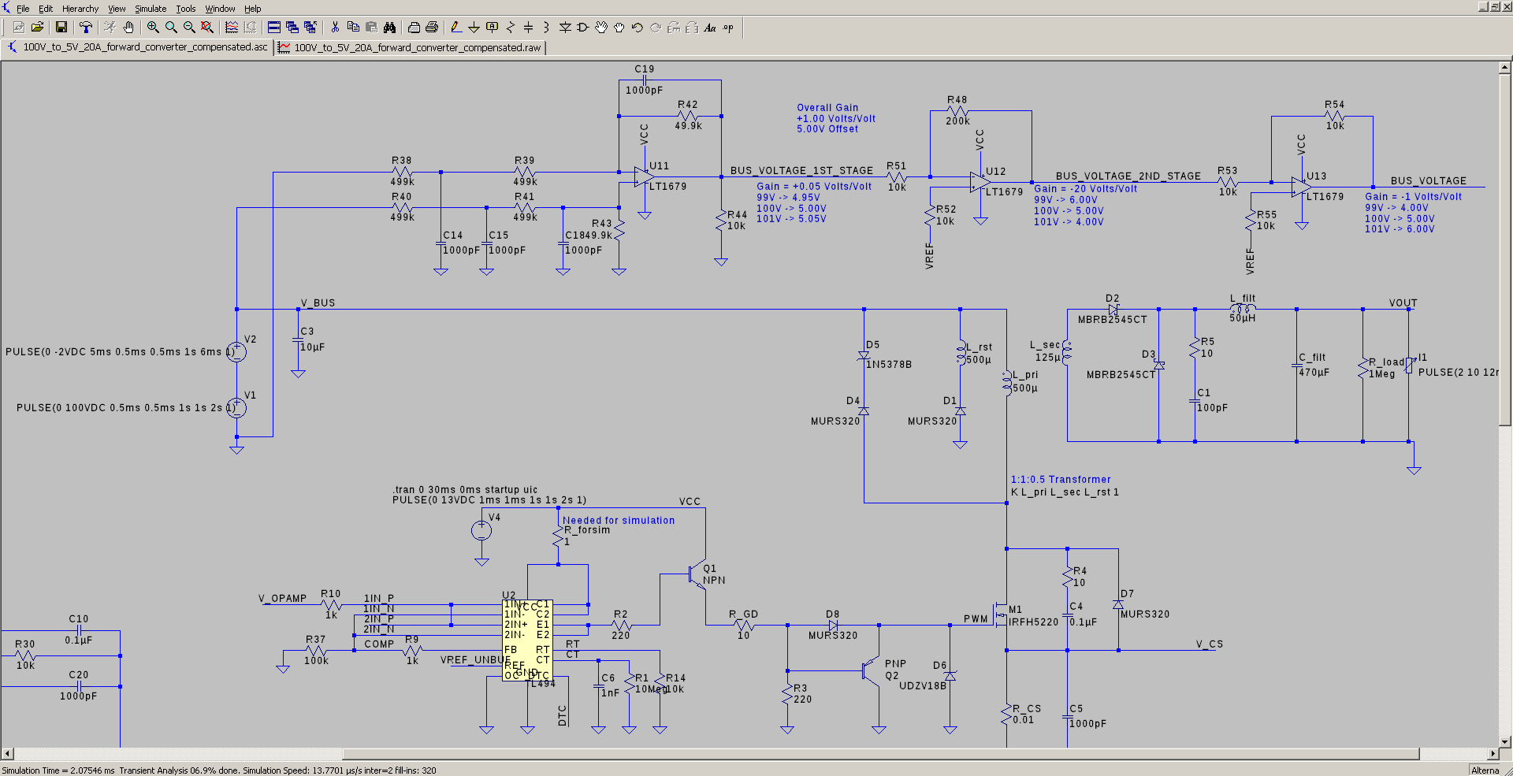Image resolution: width=1513 pixels, height=776 pixels.
Task: Click the vertical scrollbar up arrow
Action: [1504, 68]
